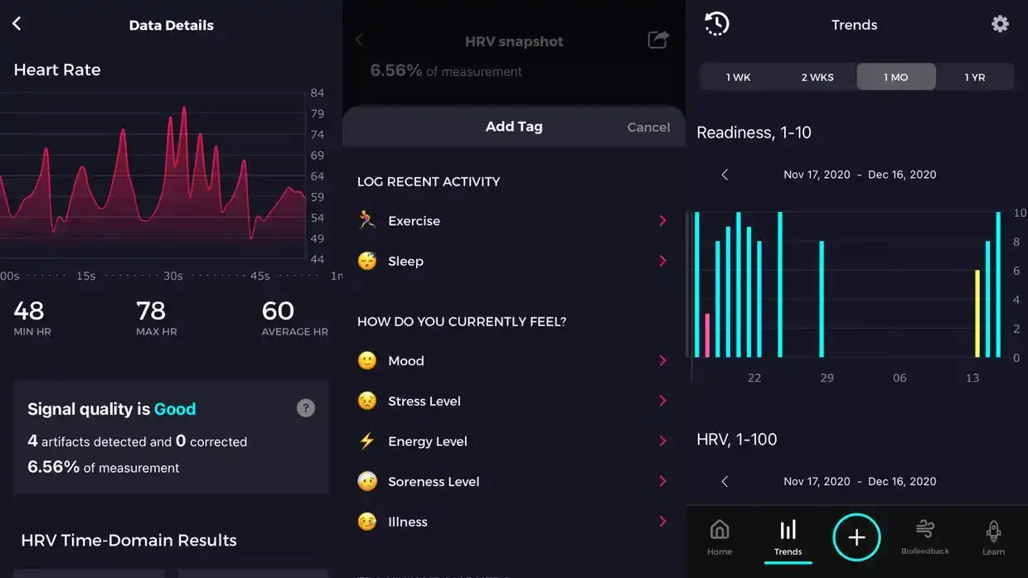Start new measurement with plus button
Image resolution: width=1028 pixels, height=578 pixels.
(x=856, y=537)
